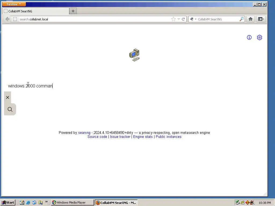Click the first quick launch icon beside Start
The height and width of the screenshot is (206, 275).
pos(22,203)
